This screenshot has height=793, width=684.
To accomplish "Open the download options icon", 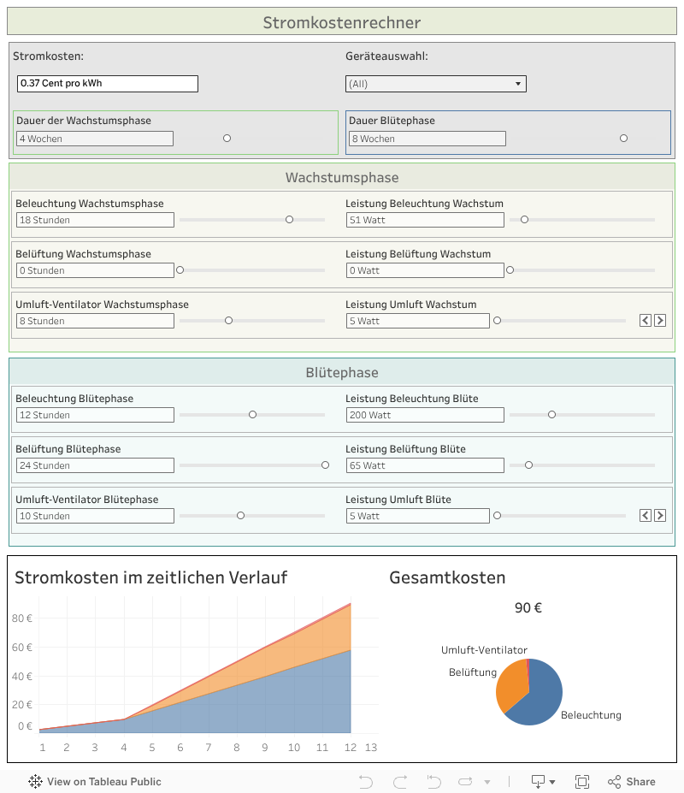I will coord(539,781).
